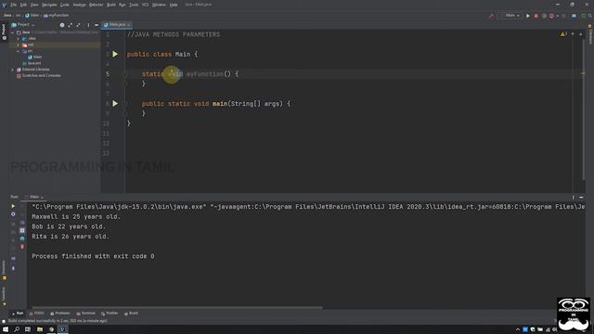Go to previous highlighted problem arrow

pyautogui.click(x=573, y=34)
